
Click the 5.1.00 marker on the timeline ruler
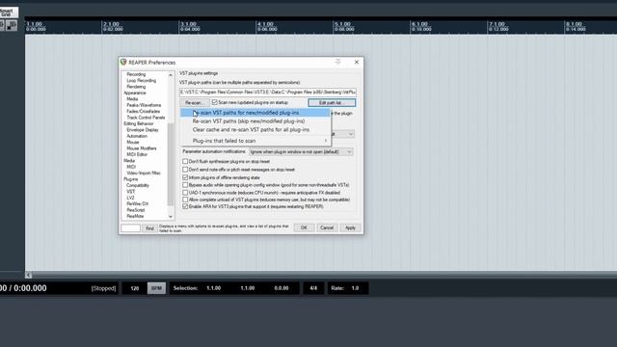click(x=342, y=24)
